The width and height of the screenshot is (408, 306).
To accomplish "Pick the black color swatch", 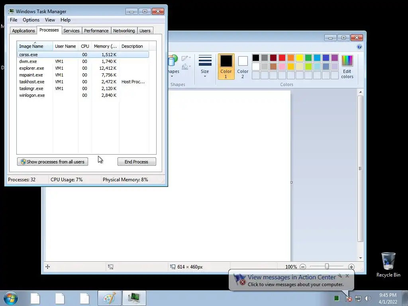I will [255, 58].
